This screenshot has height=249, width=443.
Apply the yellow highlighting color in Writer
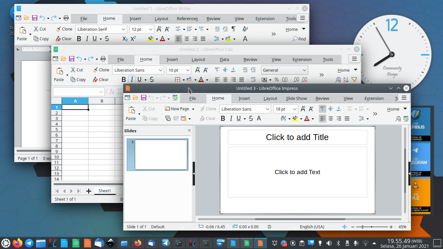150,39
